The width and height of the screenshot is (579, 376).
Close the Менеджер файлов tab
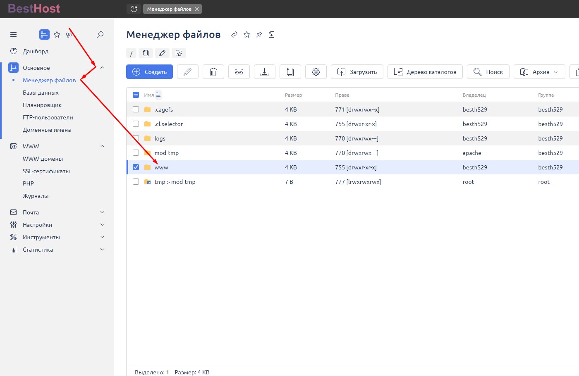[197, 9]
